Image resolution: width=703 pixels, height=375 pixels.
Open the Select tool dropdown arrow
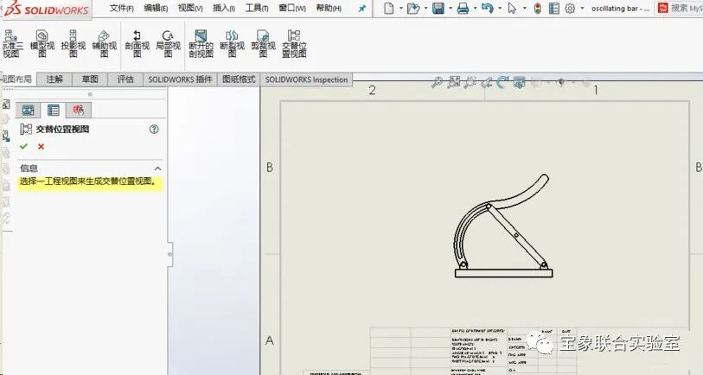tap(524, 8)
